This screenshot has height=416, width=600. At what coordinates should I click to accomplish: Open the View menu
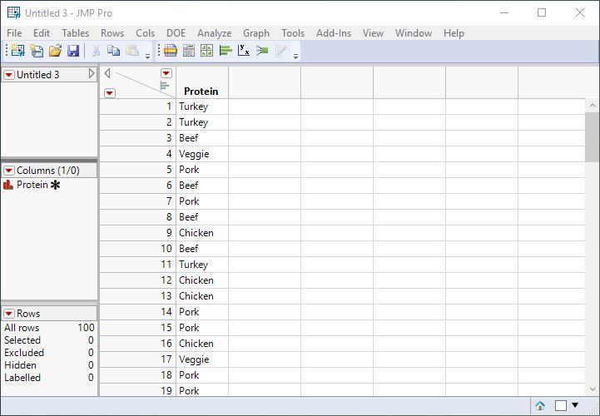click(373, 33)
